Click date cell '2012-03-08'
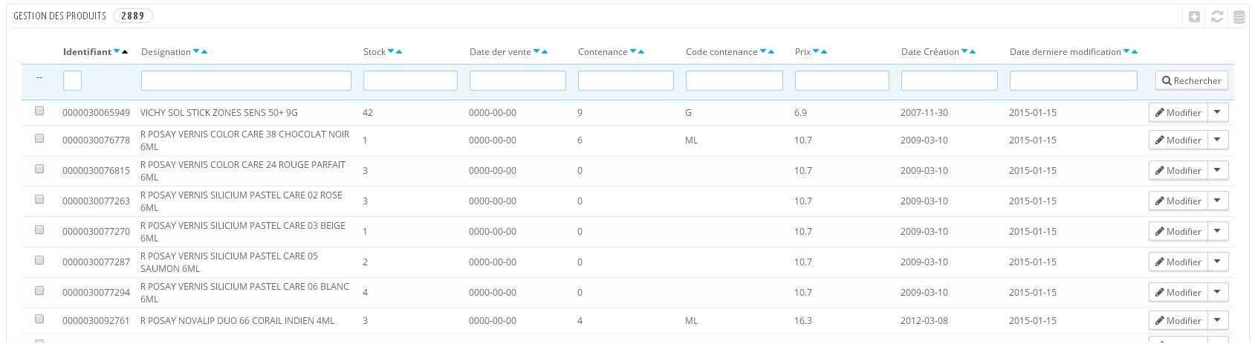1252x344 pixels. pos(924,320)
